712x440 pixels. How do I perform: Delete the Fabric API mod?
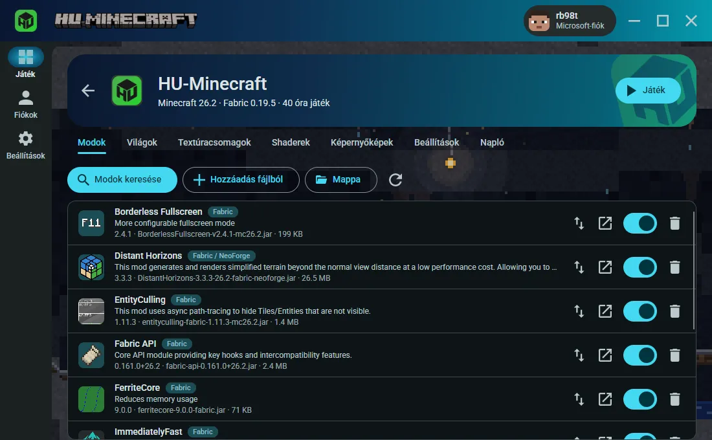tap(674, 355)
